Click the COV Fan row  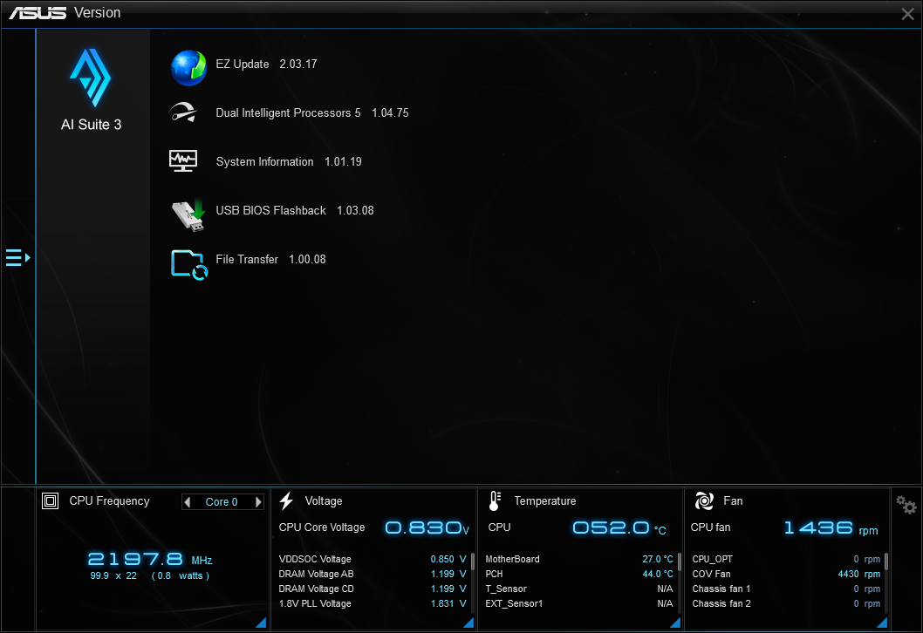pos(786,574)
